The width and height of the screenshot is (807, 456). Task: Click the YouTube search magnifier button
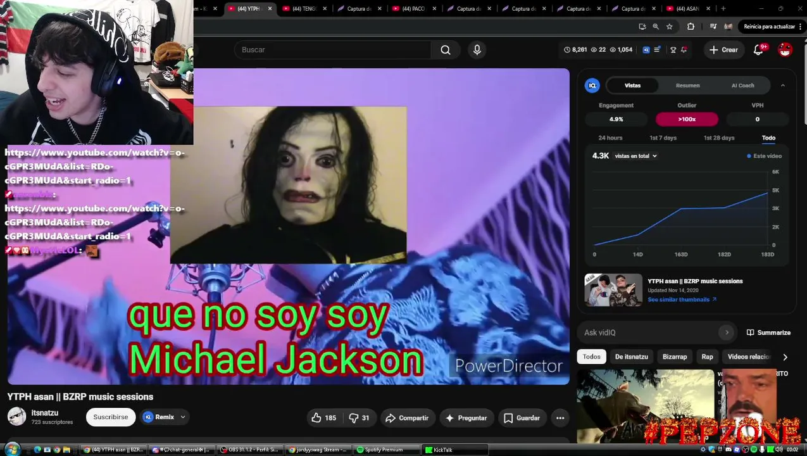[446, 49]
